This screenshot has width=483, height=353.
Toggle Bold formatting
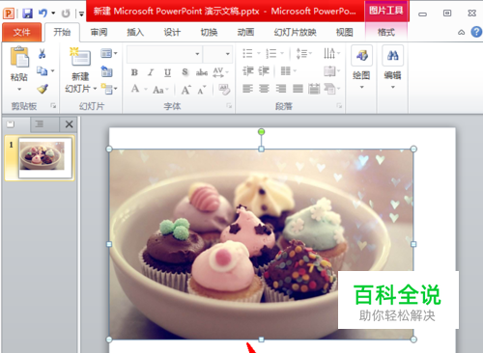pyautogui.click(x=134, y=72)
